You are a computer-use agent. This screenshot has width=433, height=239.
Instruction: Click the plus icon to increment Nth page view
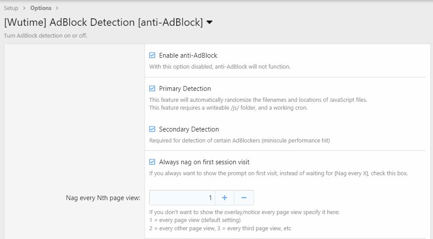pos(224,197)
